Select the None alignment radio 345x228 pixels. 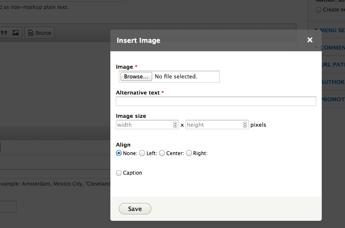coord(119,153)
